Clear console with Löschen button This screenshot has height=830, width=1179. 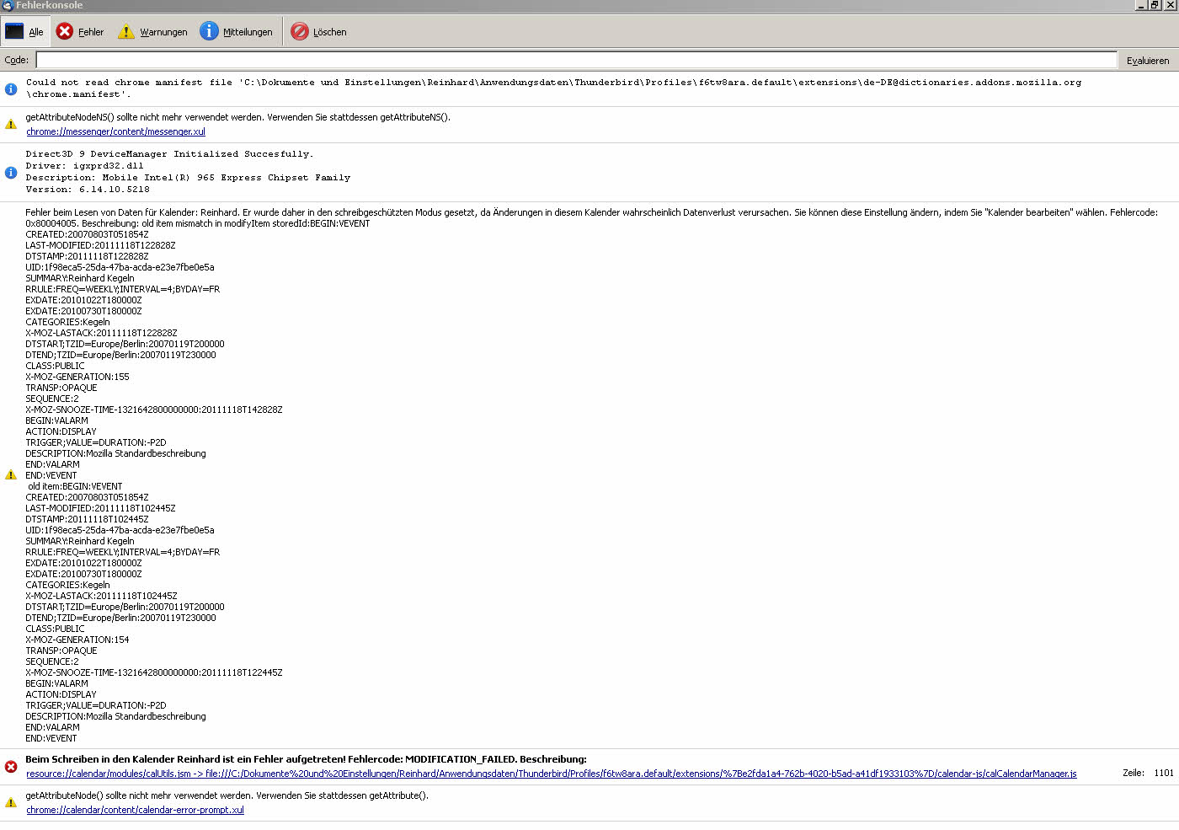pyautogui.click(x=318, y=32)
